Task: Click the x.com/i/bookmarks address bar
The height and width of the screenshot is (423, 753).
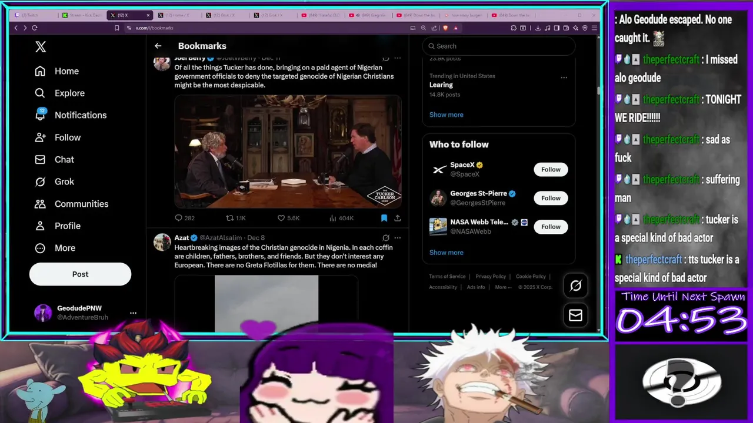Action: coord(154,28)
